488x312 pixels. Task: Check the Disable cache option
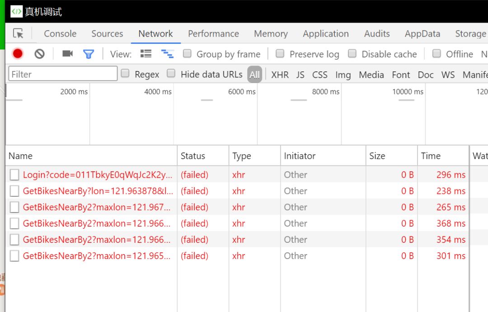(x=352, y=54)
